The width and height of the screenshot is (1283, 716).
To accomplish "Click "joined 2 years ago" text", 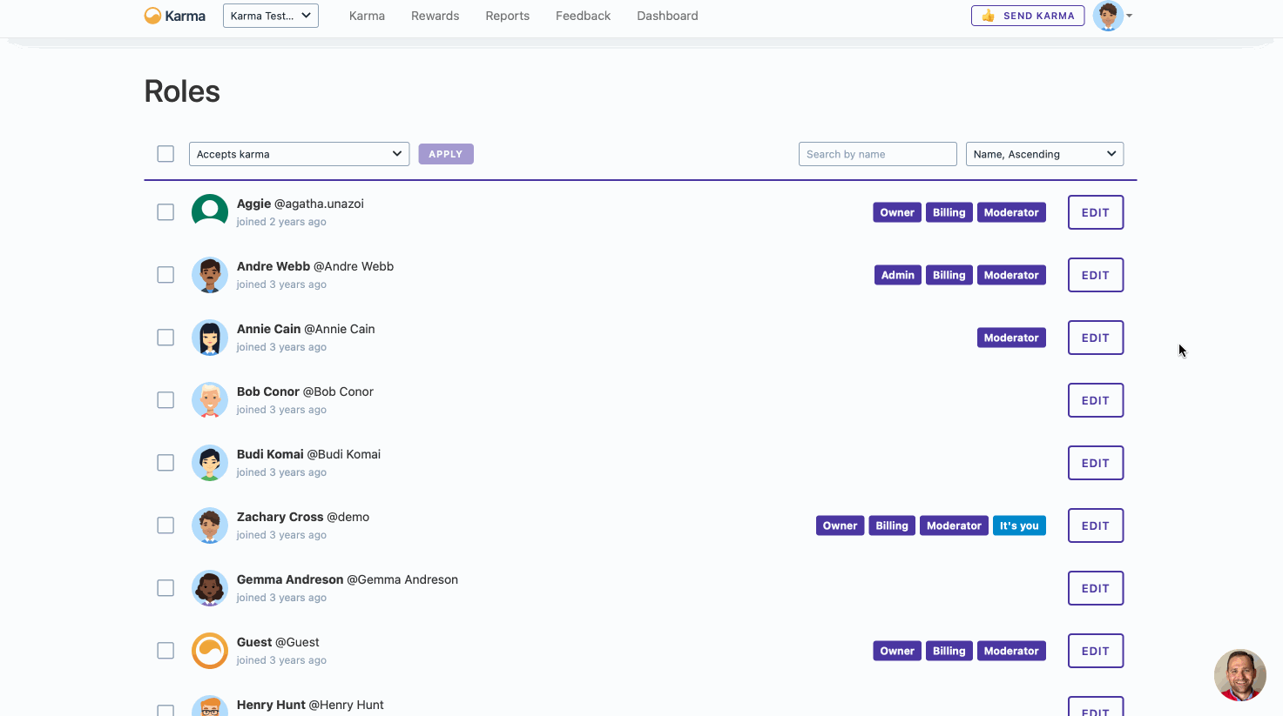I will pos(281,222).
